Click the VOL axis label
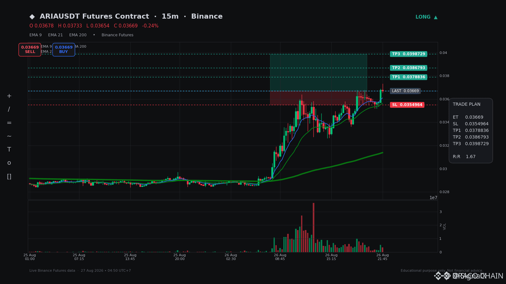 click(445, 226)
